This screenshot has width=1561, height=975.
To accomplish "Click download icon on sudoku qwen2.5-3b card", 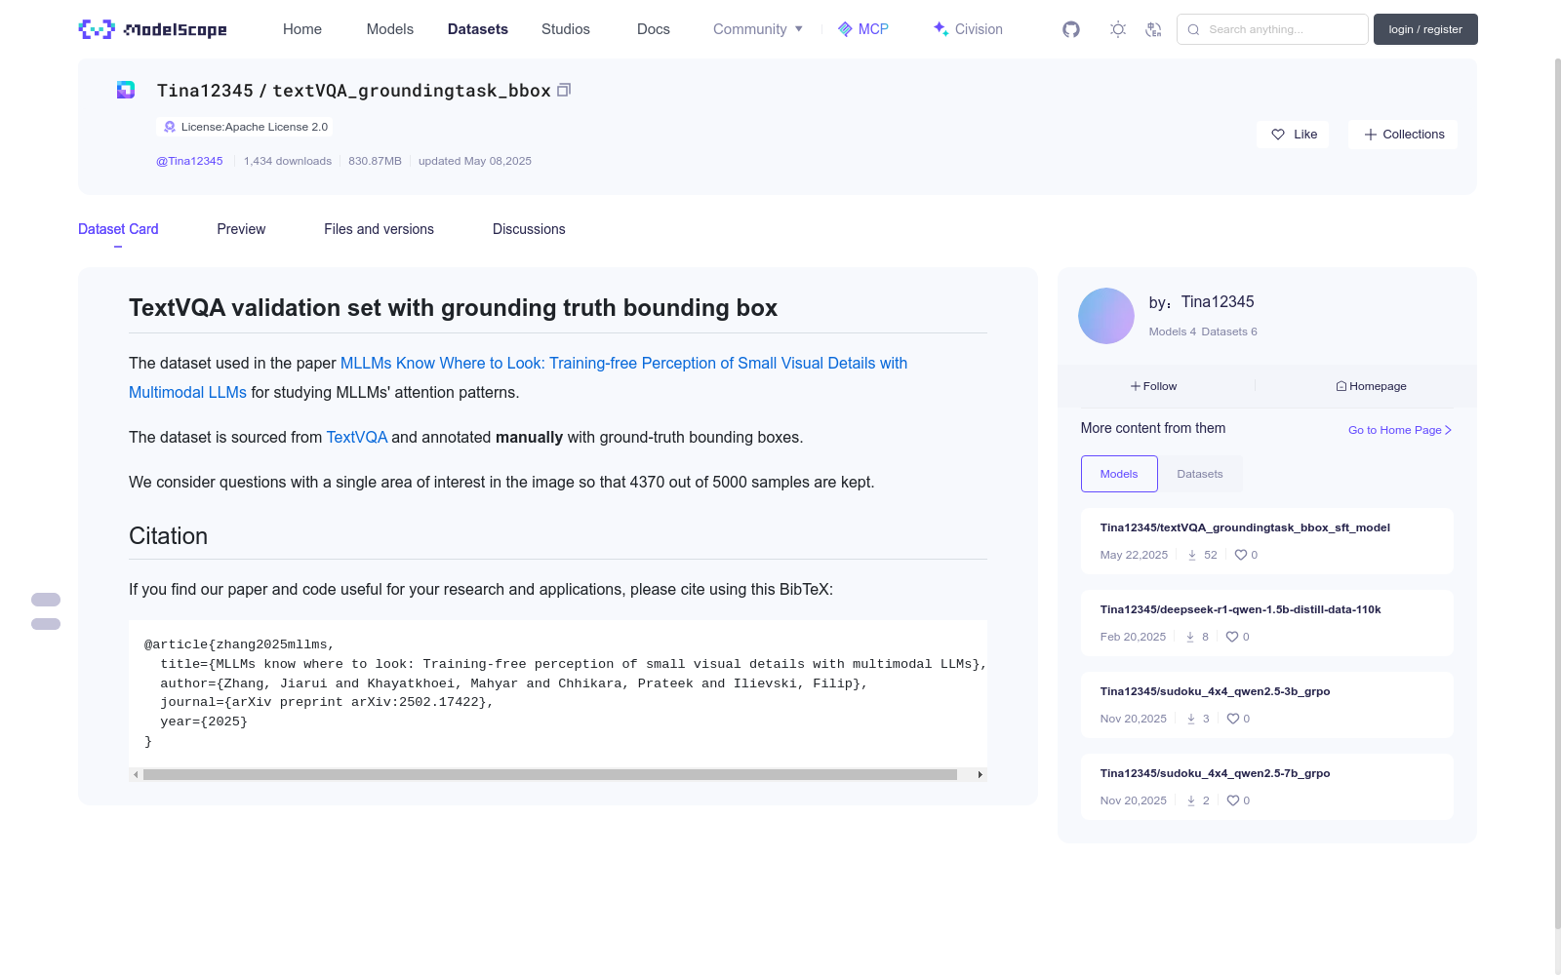I will pyautogui.click(x=1191, y=719).
